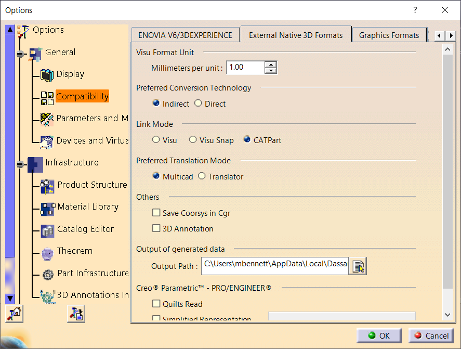This screenshot has height=349, width=461.
Task: Click the Material Library icon
Action: (x=47, y=209)
